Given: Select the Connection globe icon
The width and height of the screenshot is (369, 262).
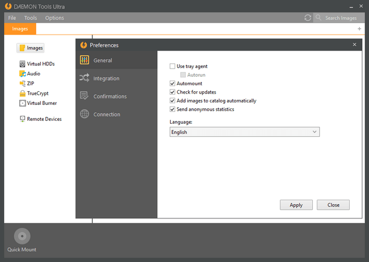Looking at the screenshot, I should tap(85, 114).
